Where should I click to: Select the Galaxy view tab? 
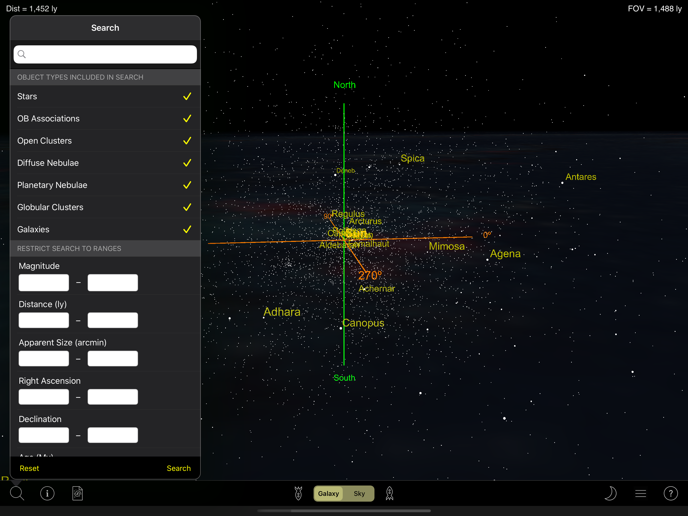(x=328, y=493)
